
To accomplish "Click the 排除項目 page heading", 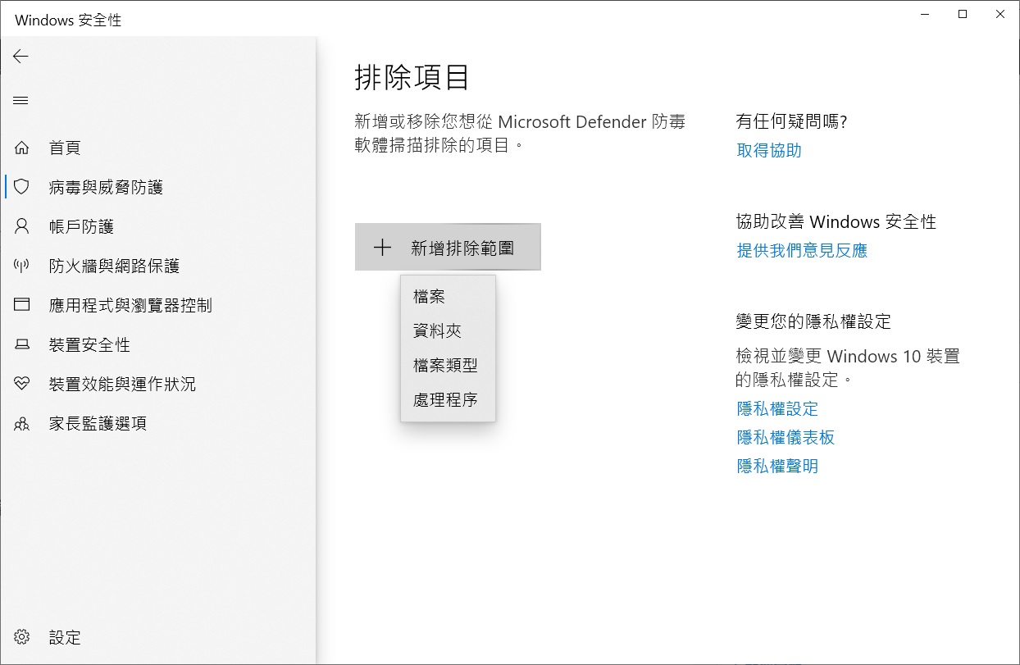I will click(x=412, y=78).
